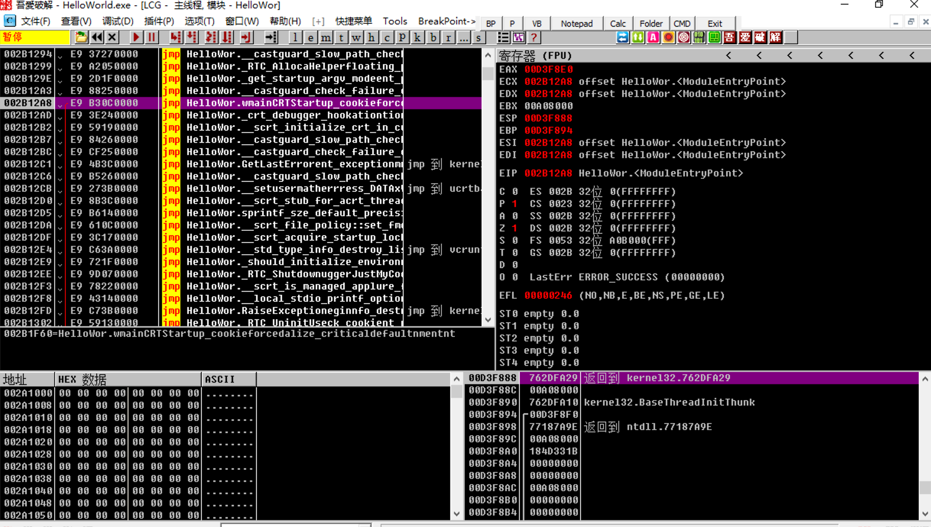Click the target bullseye plugin icon
This screenshot has width=931, height=527.
pyautogui.click(x=684, y=37)
